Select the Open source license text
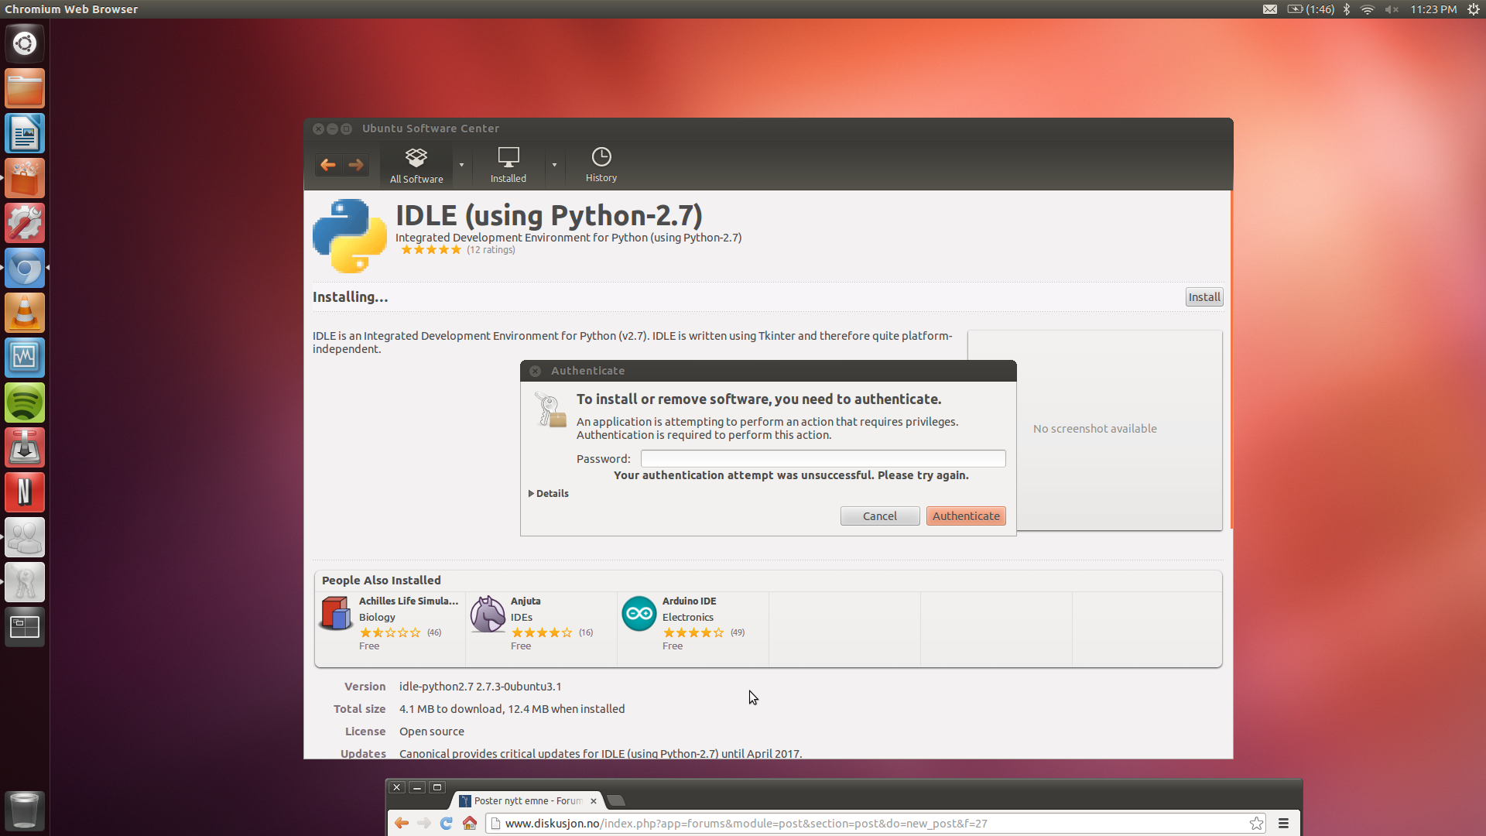The height and width of the screenshot is (836, 1486). (x=432, y=731)
